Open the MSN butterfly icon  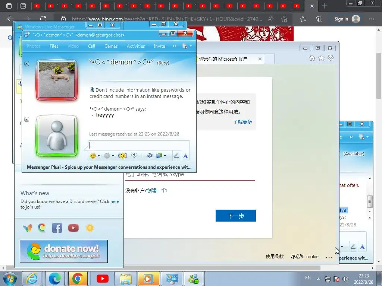click(x=27, y=228)
